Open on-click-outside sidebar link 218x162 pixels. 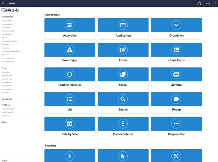pos(8,112)
